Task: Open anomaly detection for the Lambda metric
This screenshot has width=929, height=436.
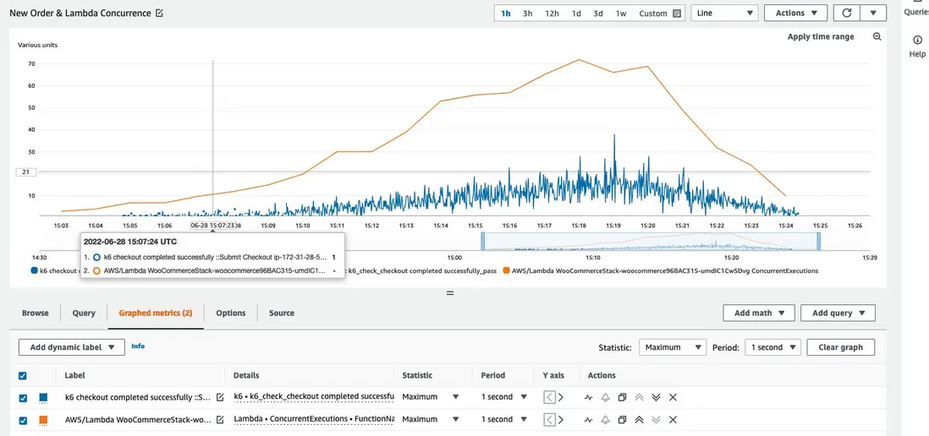Action: [x=588, y=420]
